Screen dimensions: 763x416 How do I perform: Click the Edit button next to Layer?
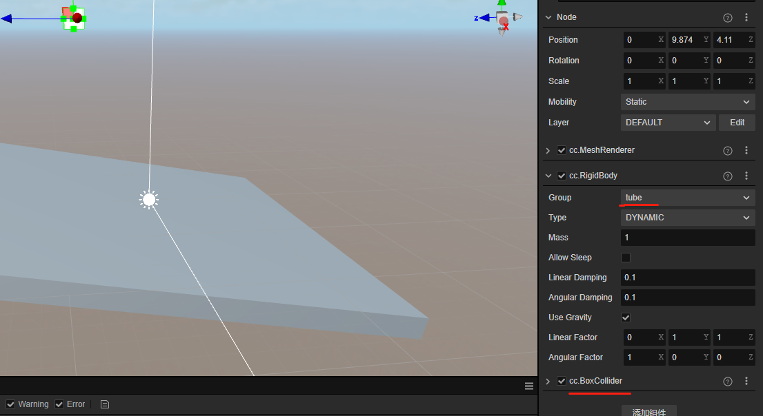click(x=737, y=123)
